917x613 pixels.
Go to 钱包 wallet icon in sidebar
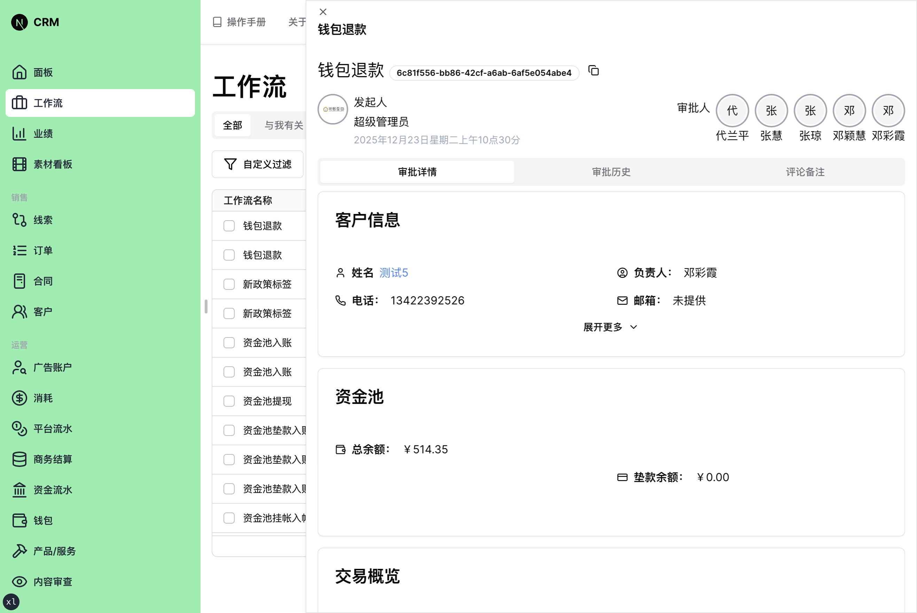coord(19,520)
